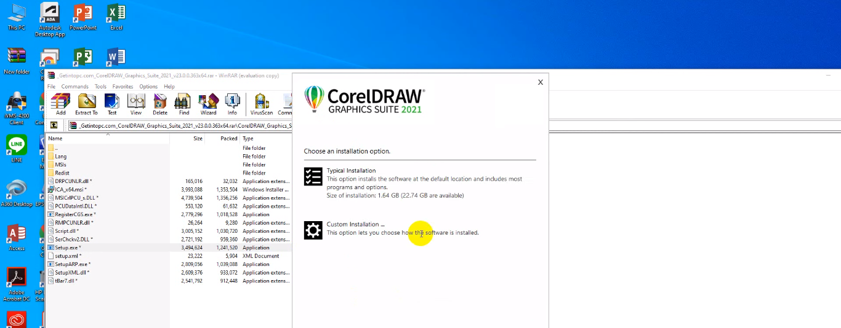This screenshot has width=841, height=328.
Task: Open the Favorites menu in WinRAR
Action: tap(123, 87)
